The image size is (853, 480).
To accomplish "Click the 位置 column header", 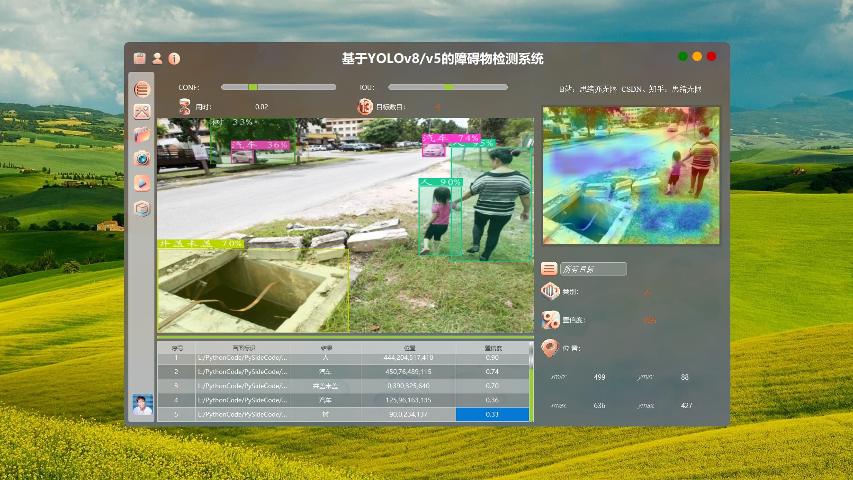I will (409, 348).
